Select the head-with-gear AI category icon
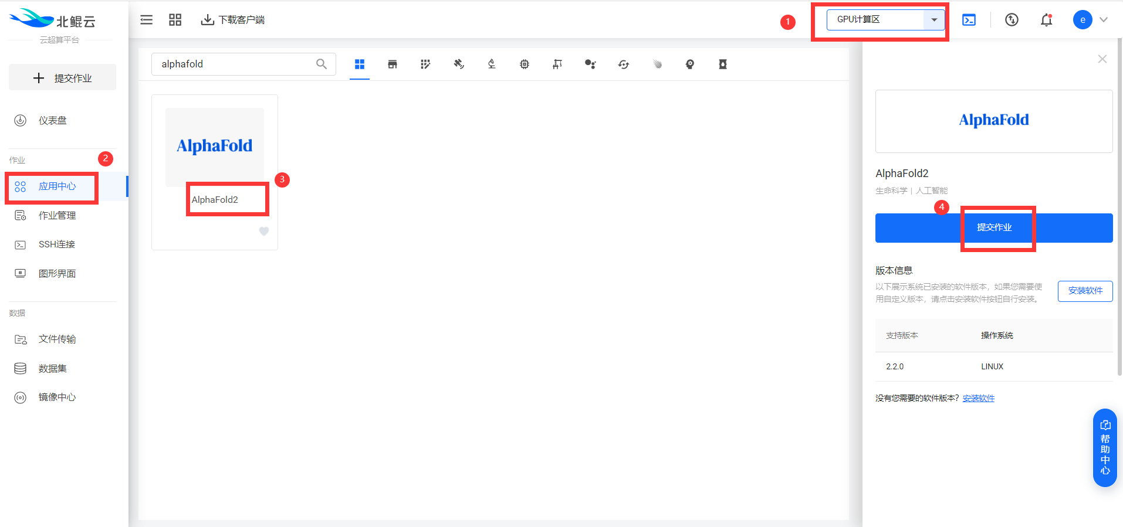 [690, 64]
